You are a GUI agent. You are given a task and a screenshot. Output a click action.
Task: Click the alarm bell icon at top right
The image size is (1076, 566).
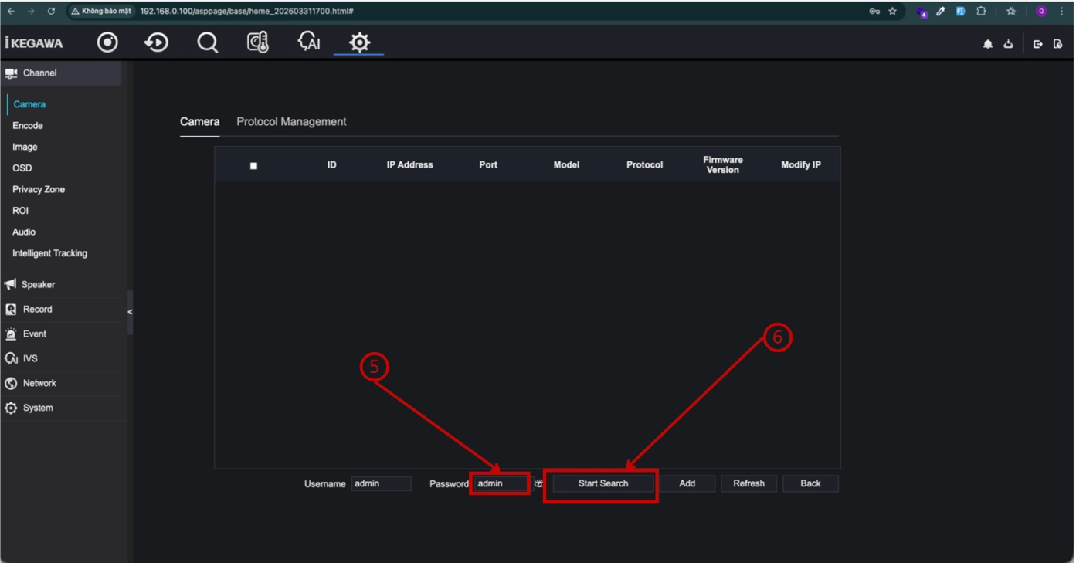(988, 44)
